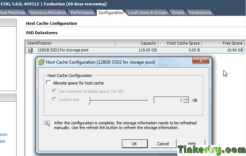Click the Cancel button
Image resolution: width=246 pixels, height=156 pixels.
163,144
